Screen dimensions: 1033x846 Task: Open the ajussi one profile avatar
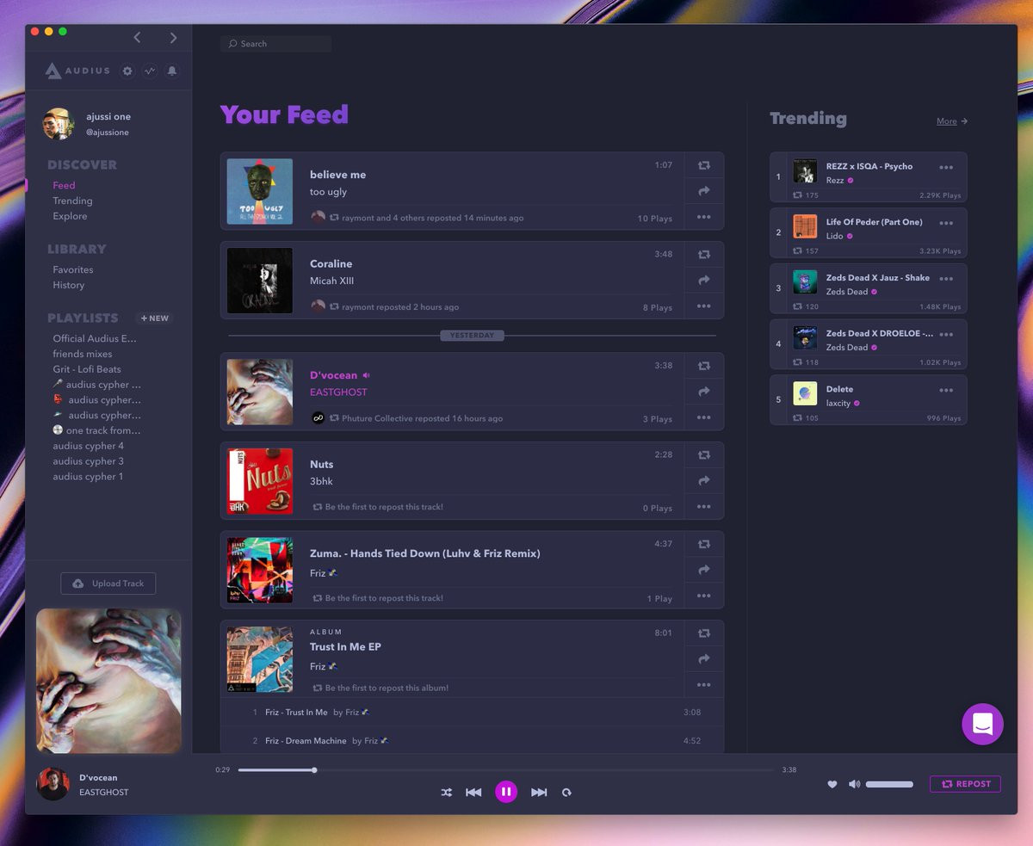pyautogui.click(x=59, y=124)
